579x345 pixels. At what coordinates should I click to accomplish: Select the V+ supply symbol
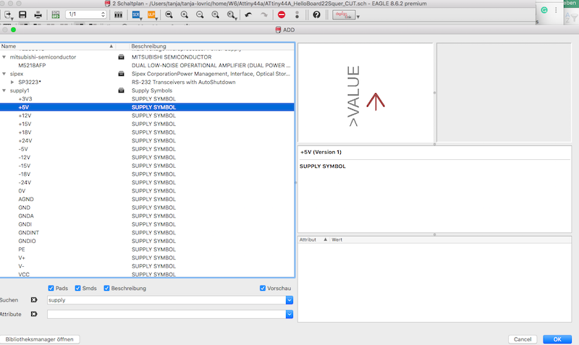point(147,257)
